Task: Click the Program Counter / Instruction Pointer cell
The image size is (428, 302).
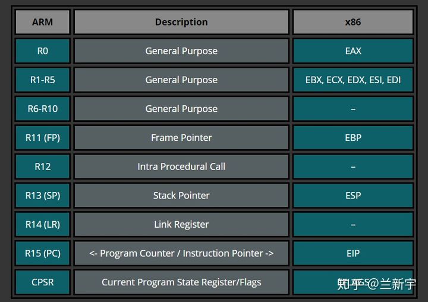Action: (x=181, y=253)
